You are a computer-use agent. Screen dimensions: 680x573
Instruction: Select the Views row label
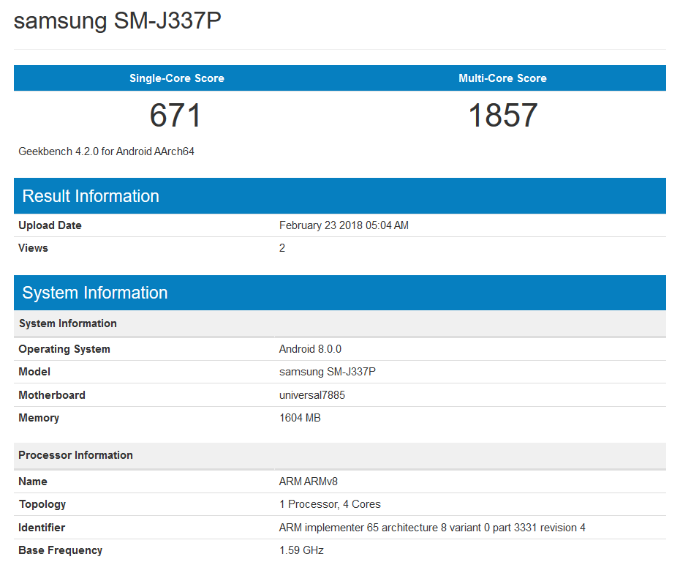[33, 248]
